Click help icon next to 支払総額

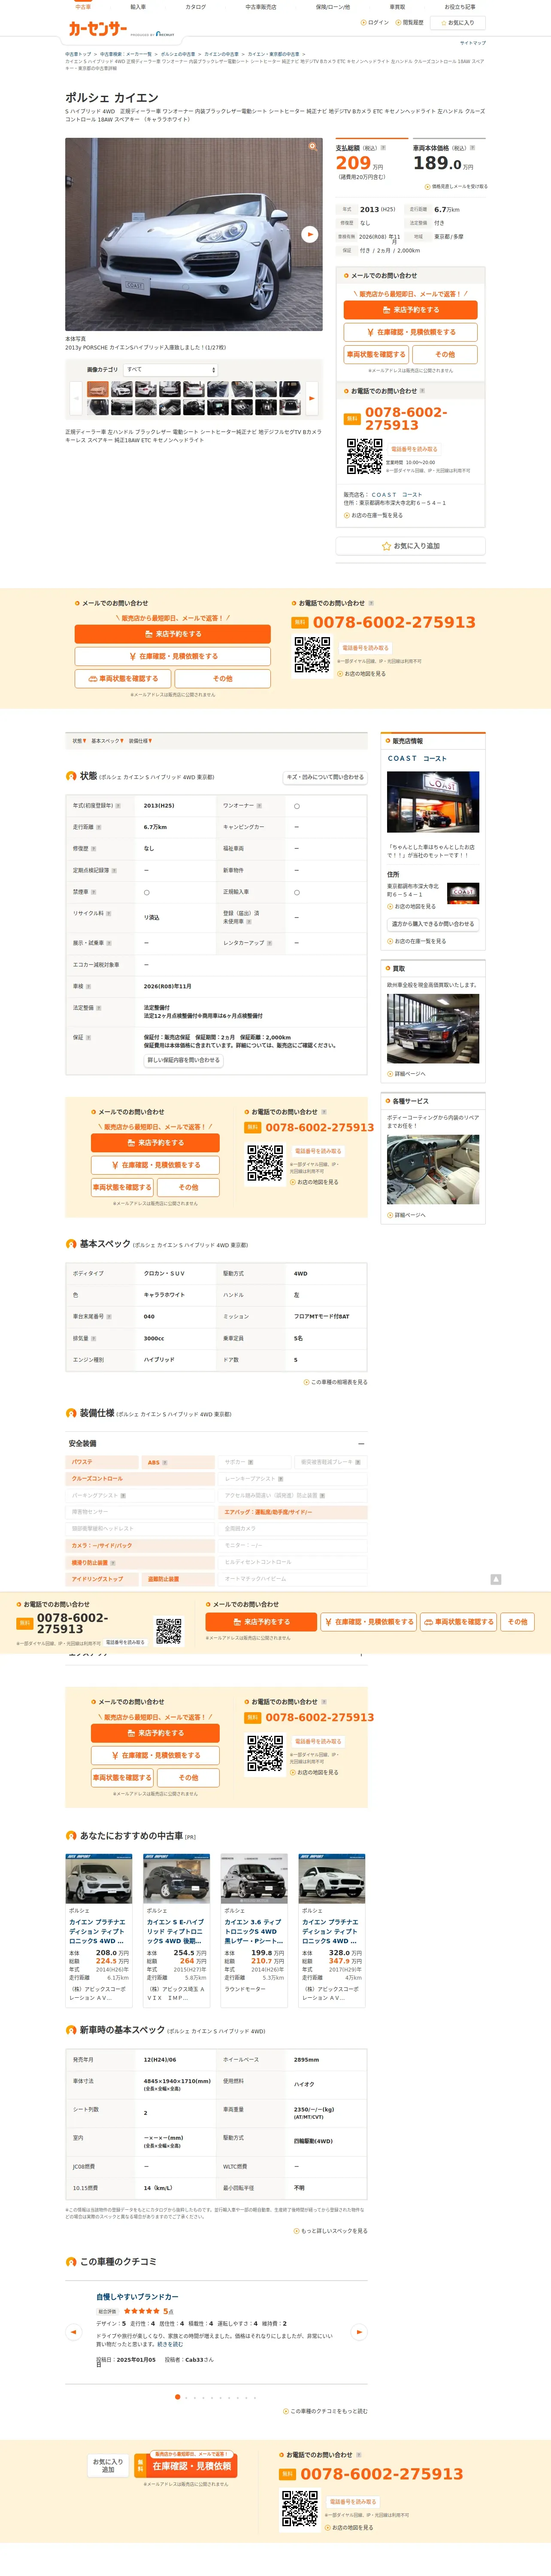(x=384, y=148)
